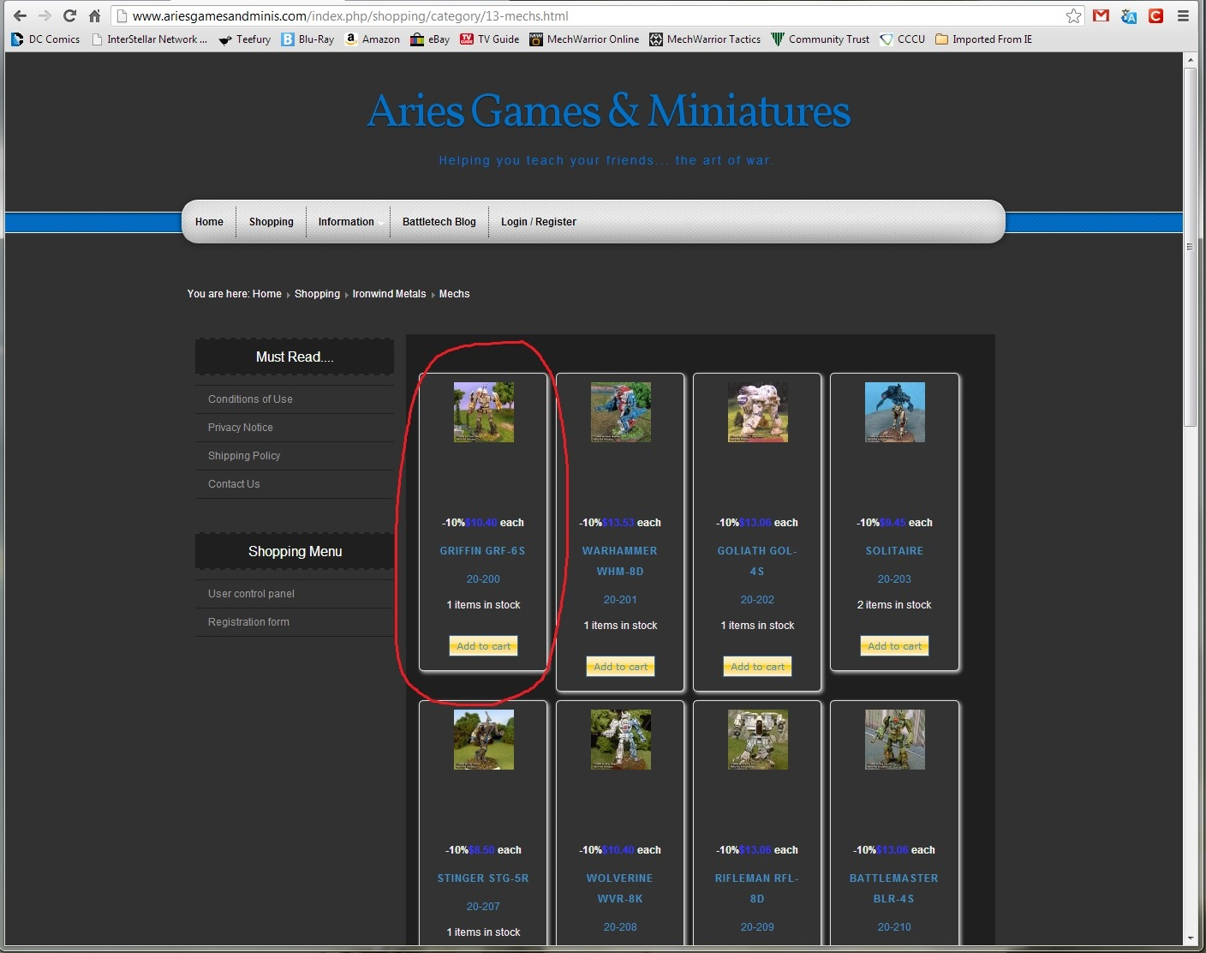The height and width of the screenshot is (953, 1206).
Task: Open the TV Guide bookmark
Action: (489, 39)
